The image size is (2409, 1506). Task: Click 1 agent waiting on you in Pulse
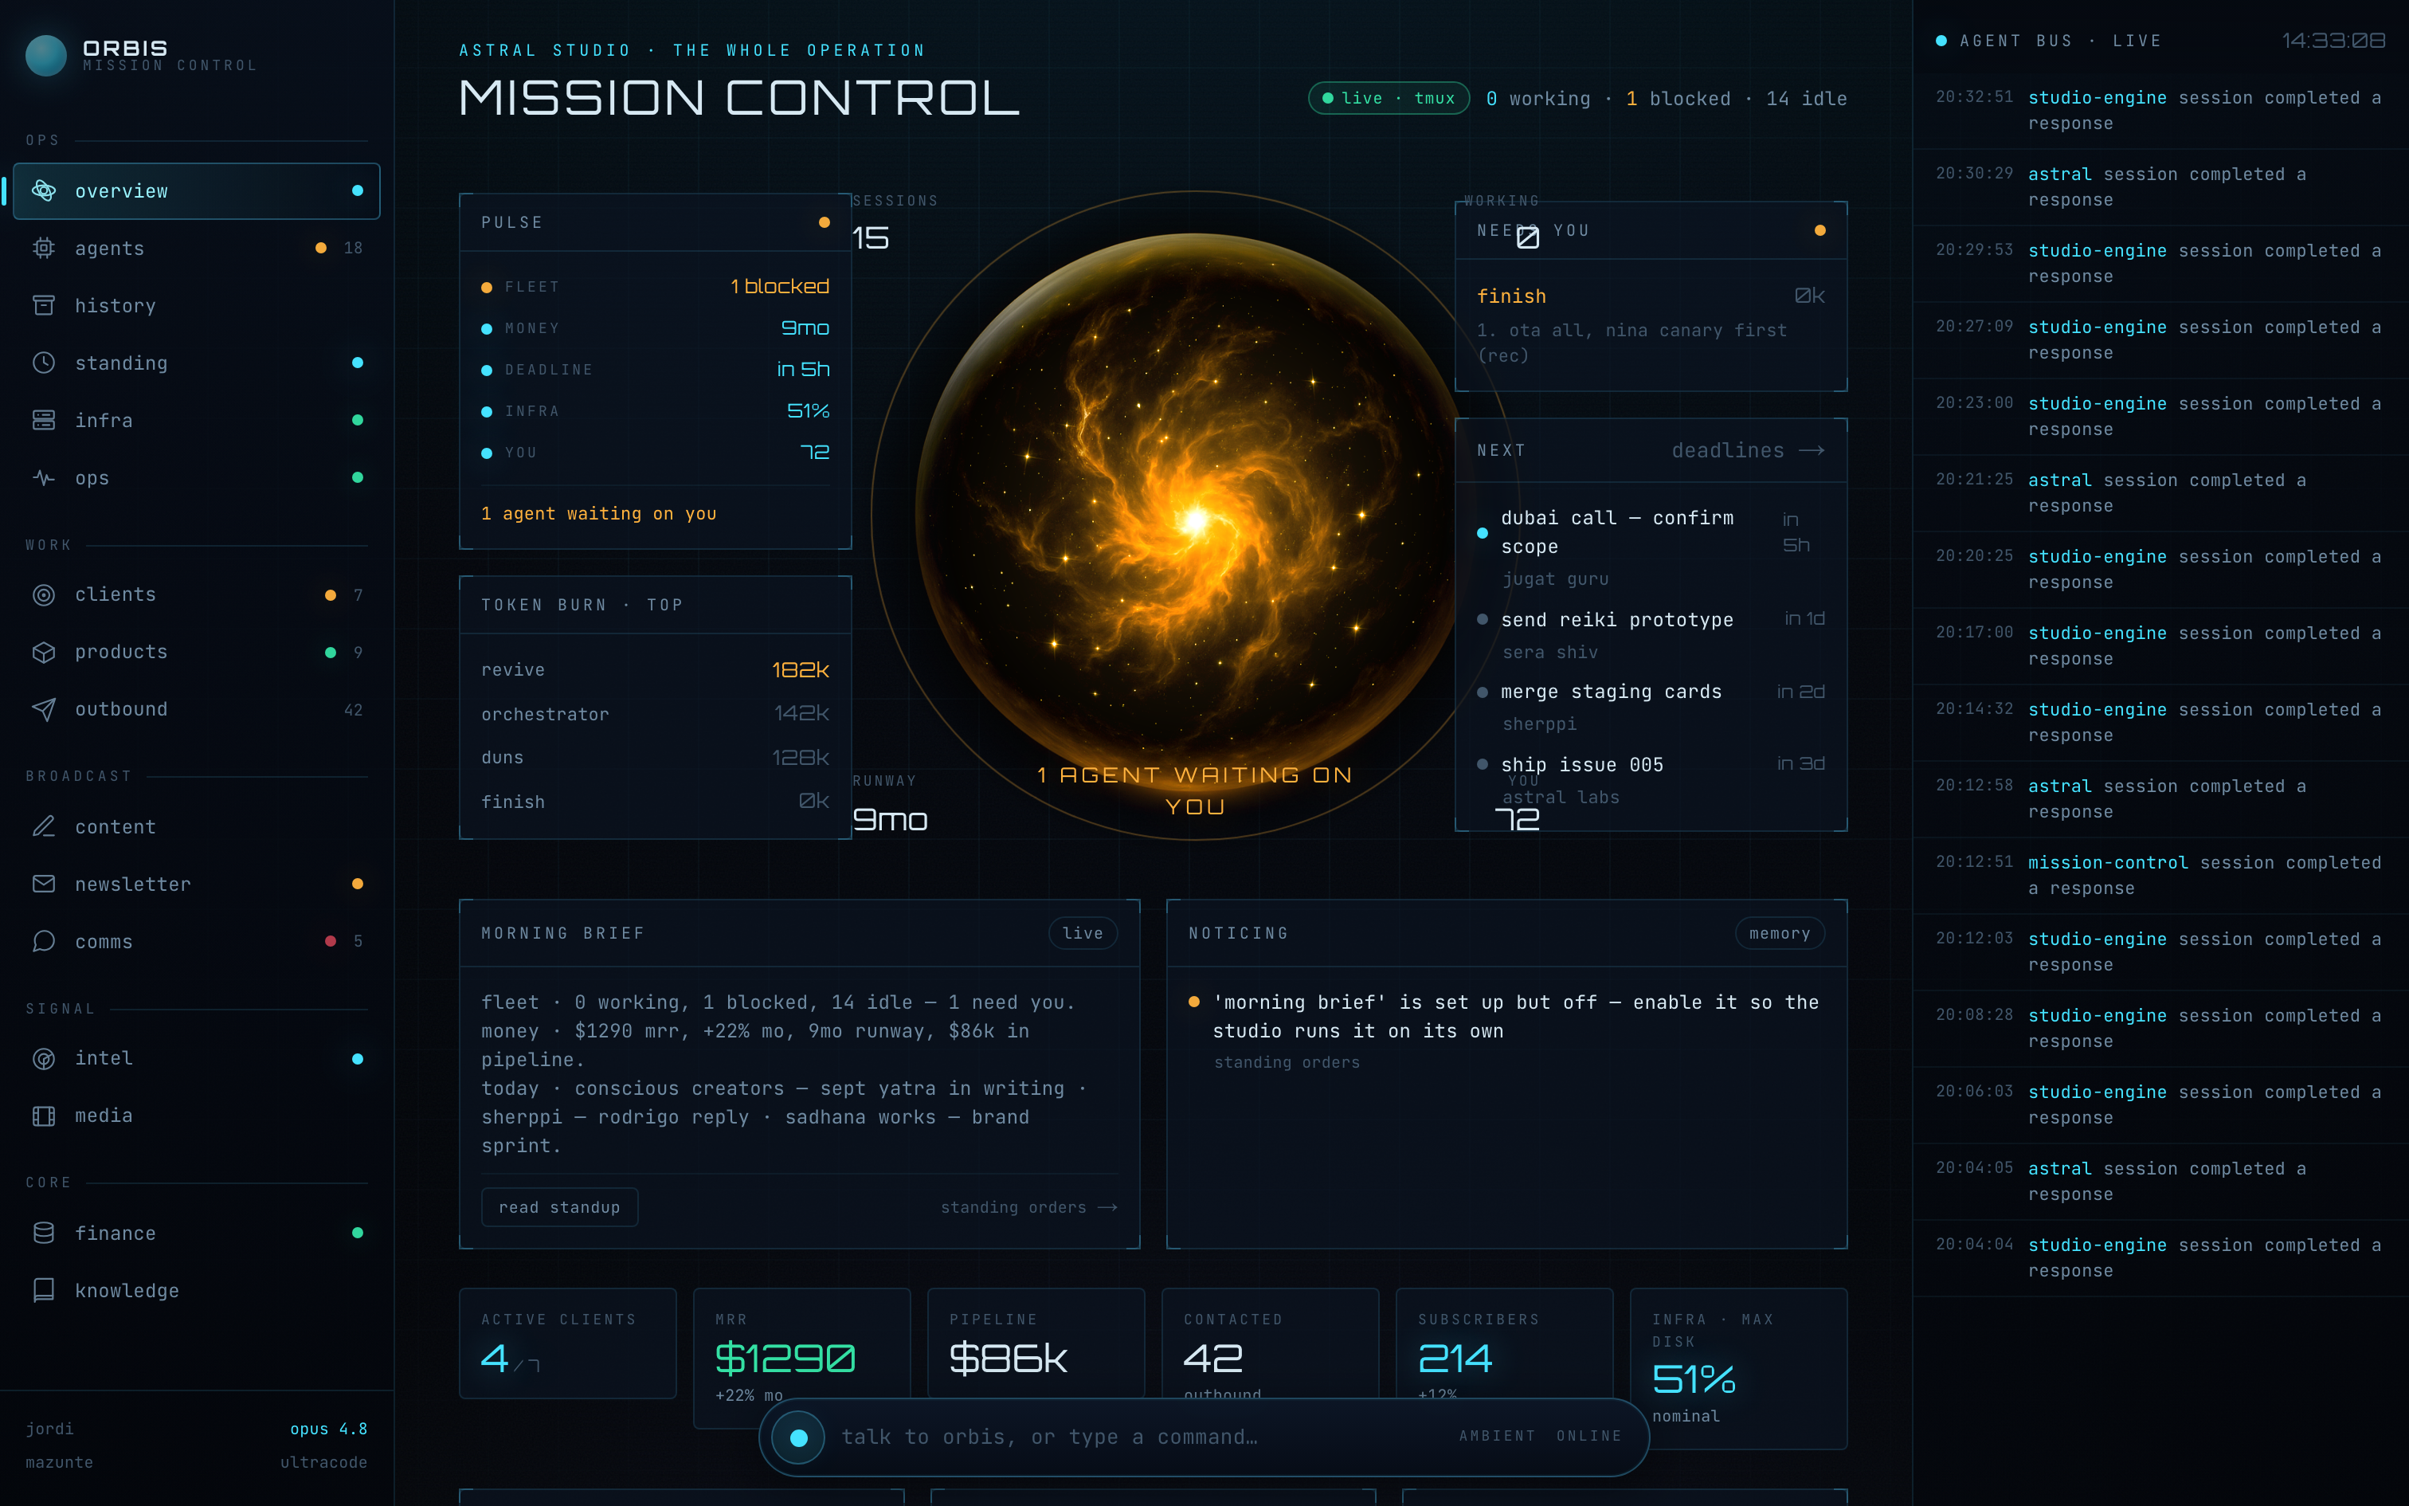click(598, 514)
